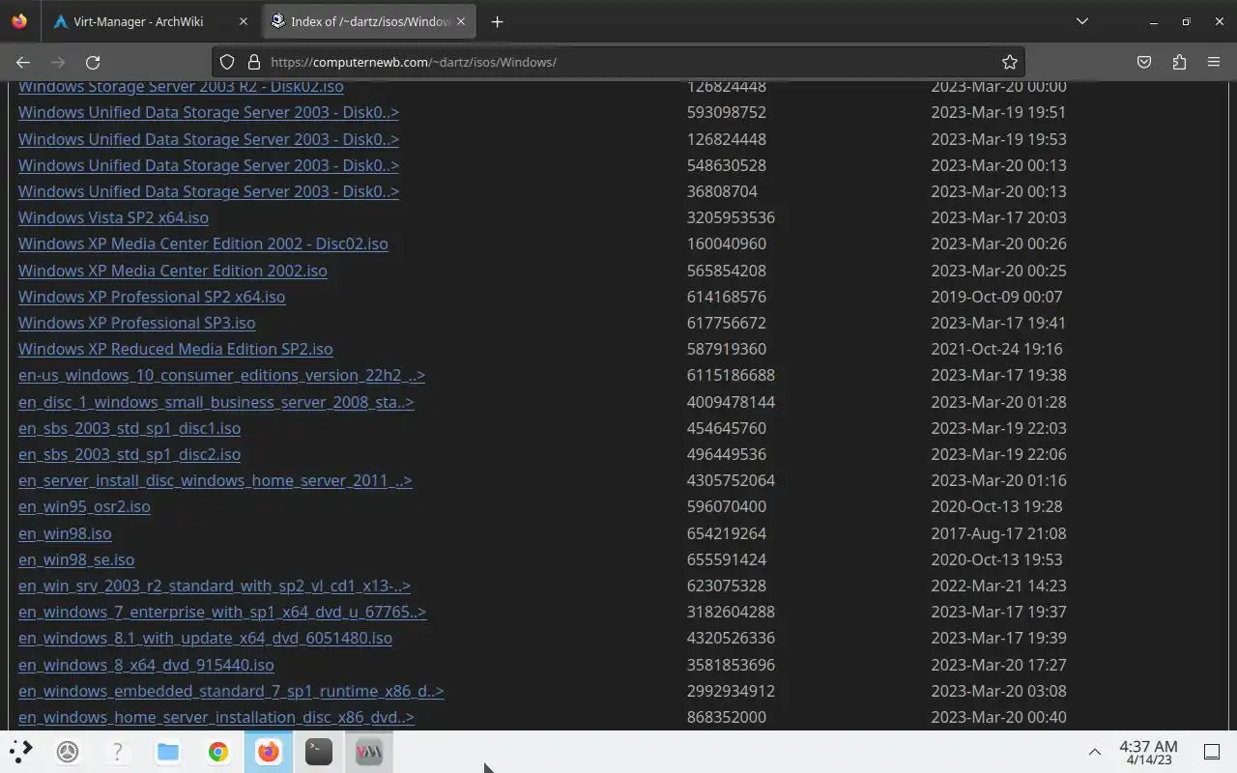This screenshot has height=773, width=1237.
Task: Expand the list all tabs chevron
Action: coord(1082,21)
